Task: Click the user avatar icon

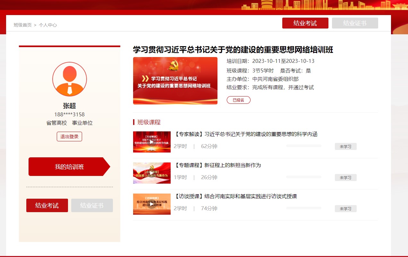Action: [70, 79]
